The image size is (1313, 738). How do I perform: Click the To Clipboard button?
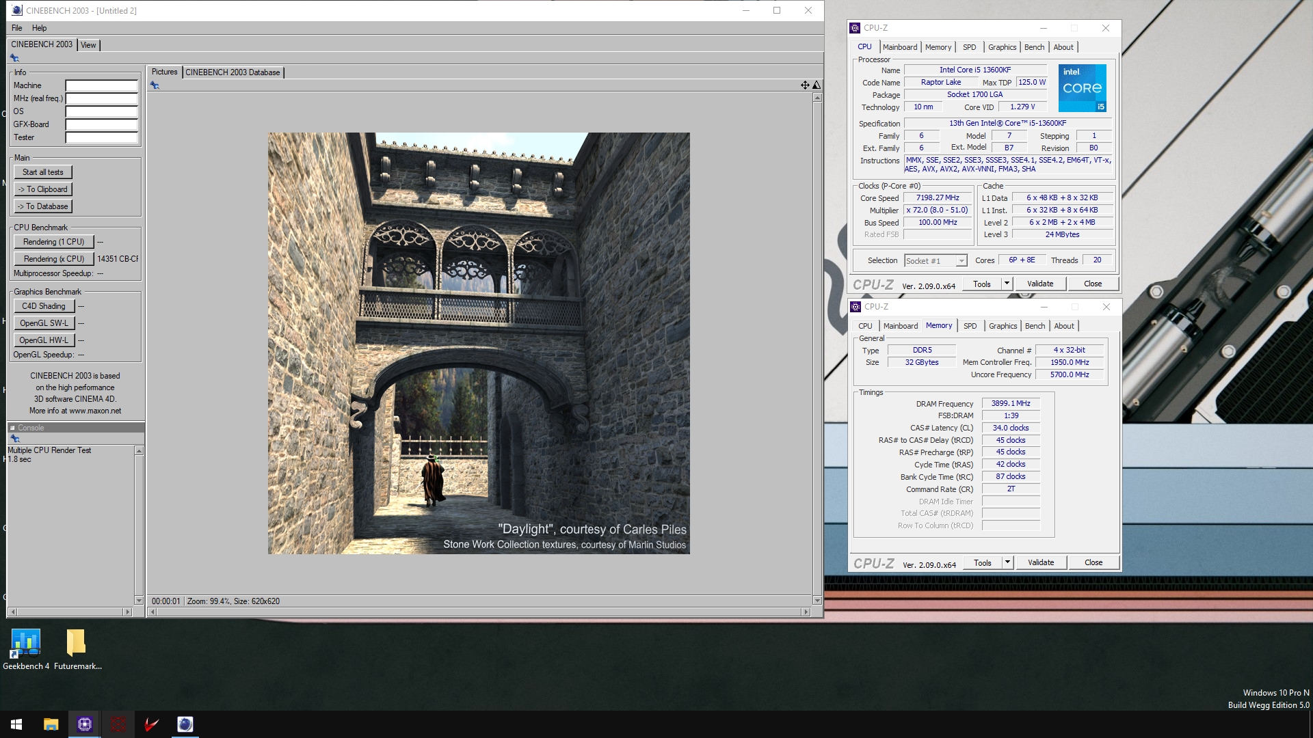(42, 189)
